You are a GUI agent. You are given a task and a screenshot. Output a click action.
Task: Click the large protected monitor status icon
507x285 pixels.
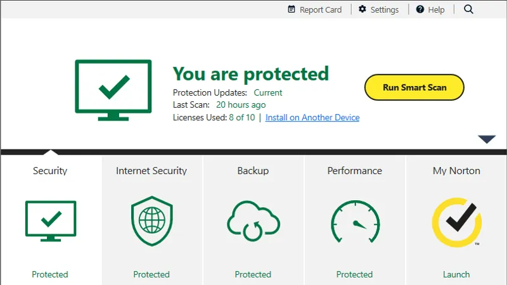click(x=113, y=89)
